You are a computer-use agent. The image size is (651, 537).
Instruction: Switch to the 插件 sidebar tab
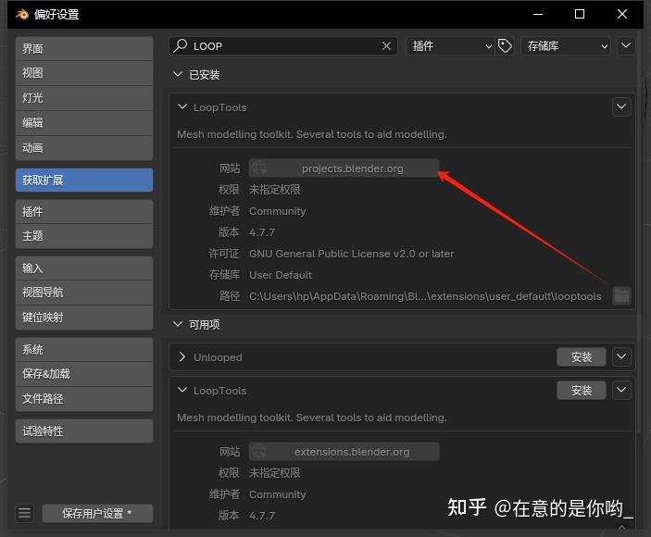click(84, 212)
